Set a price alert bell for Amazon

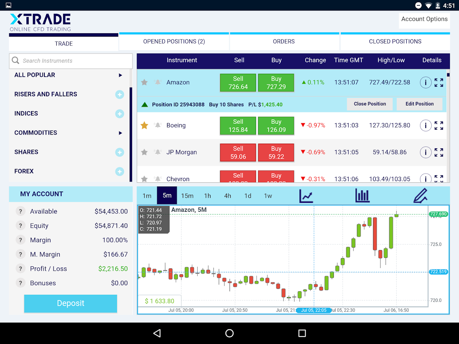pyautogui.click(x=158, y=82)
